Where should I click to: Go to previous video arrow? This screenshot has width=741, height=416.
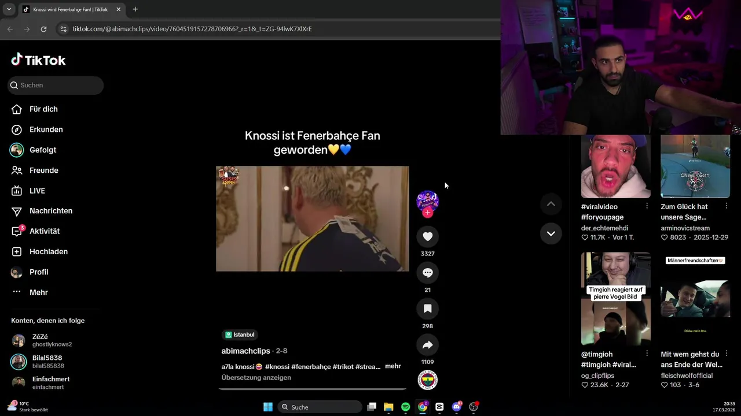tap(551, 203)
